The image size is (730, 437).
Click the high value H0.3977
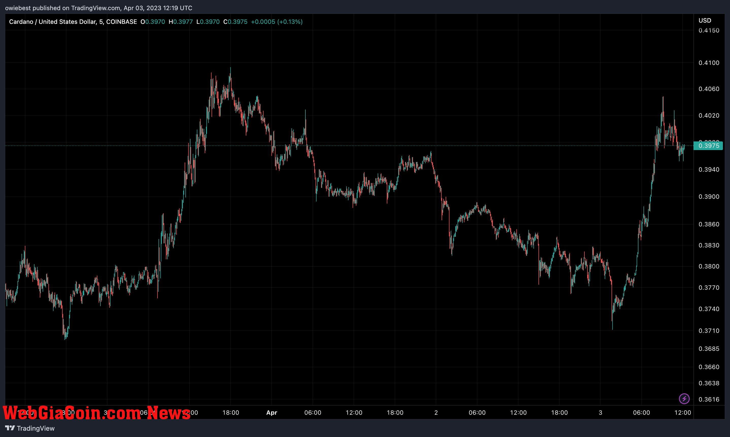click(x=181, y=22)
